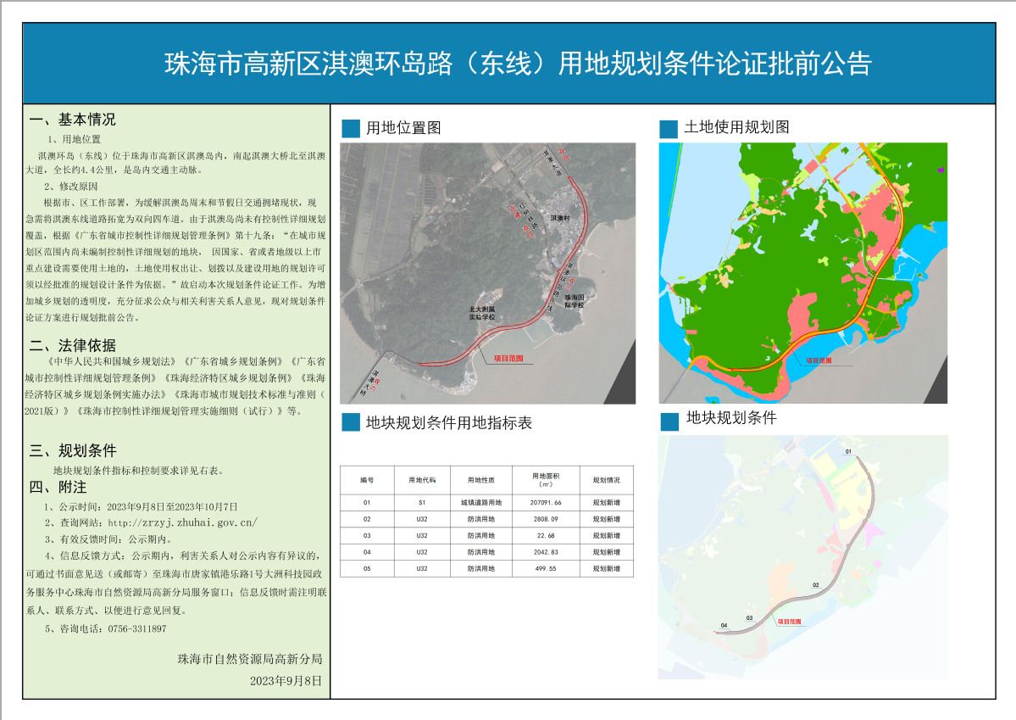Click the 用地代码 table header

[422, 480]
